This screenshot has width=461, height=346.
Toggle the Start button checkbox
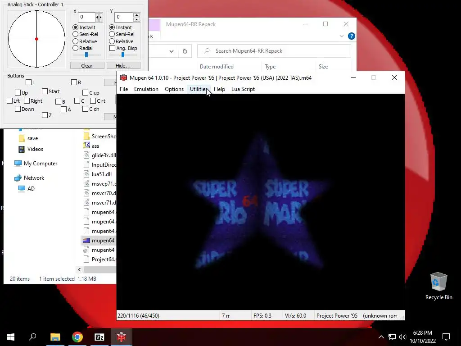click(45, 91)
